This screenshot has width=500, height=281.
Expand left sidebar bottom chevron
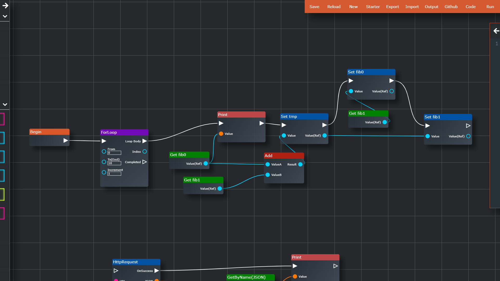(4, 104)
